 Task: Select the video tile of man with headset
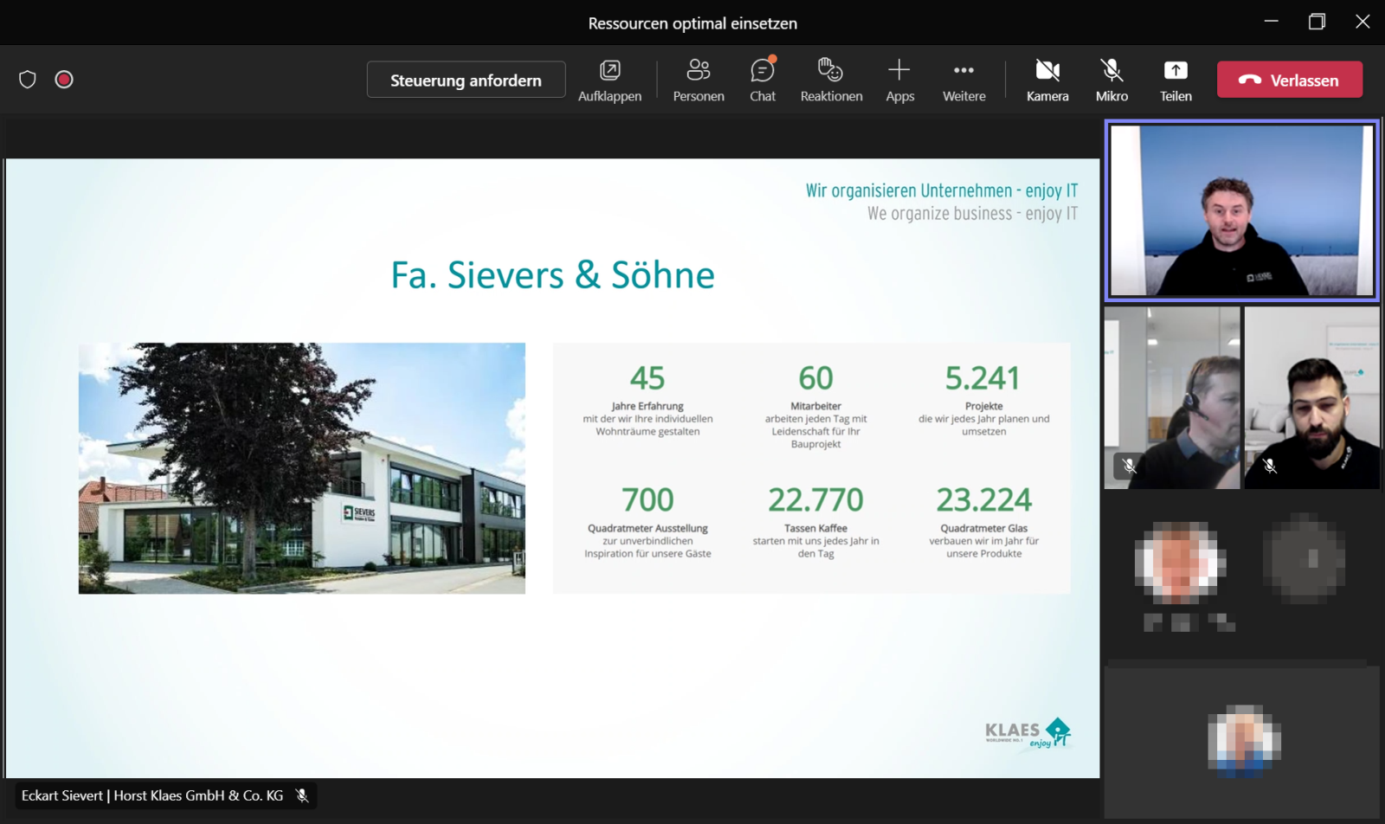[x=1172, y=397]
